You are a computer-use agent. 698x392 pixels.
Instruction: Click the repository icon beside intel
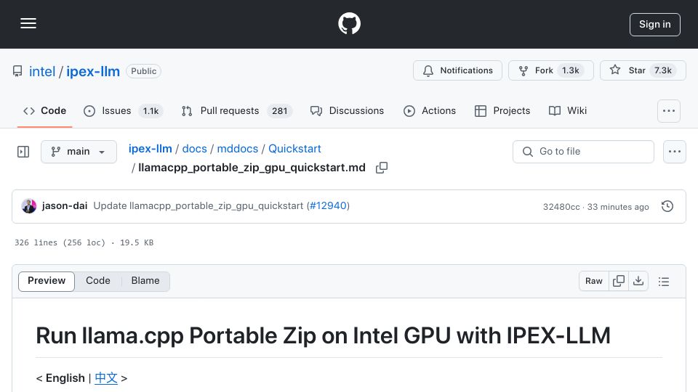click(17, 71)
